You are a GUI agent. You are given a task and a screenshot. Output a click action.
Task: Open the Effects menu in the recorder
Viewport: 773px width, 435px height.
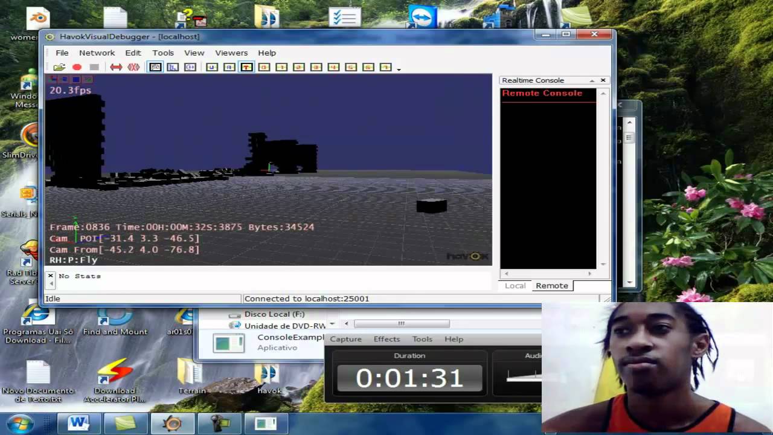pos(386,339)
